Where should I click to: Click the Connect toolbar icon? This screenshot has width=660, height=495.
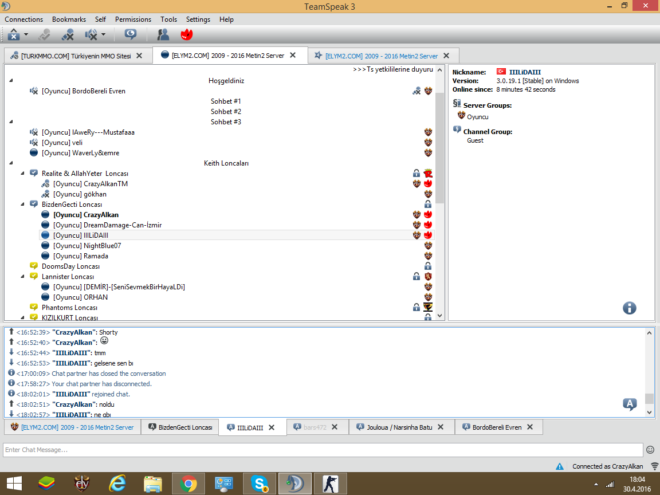(14, 34)
